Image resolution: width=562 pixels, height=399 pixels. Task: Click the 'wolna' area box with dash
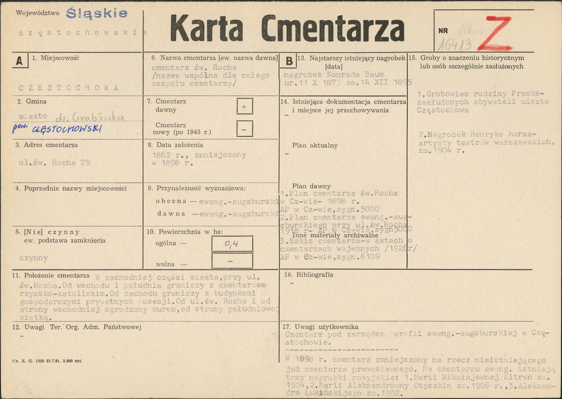(x=232, y=261)
